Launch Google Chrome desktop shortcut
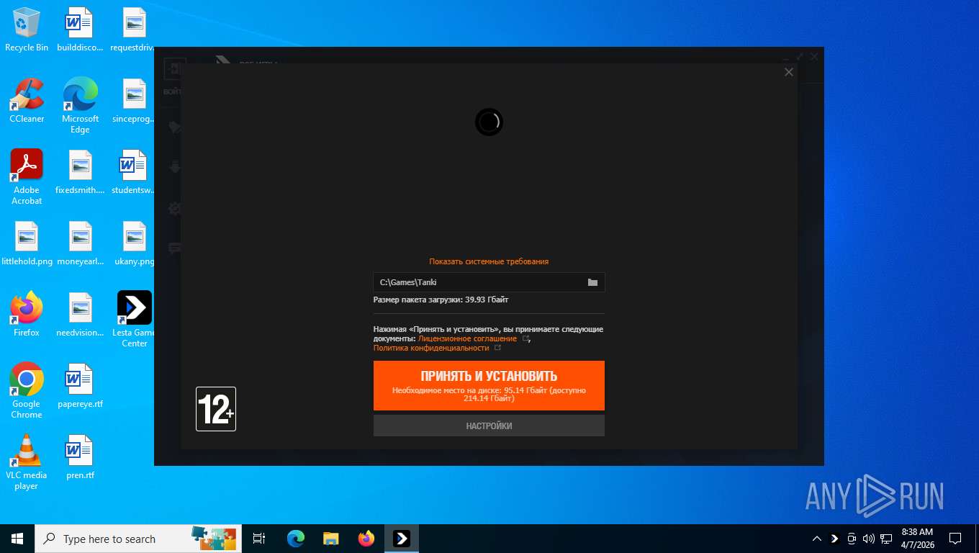Screen dimensions: 979x553 [27, 391]
